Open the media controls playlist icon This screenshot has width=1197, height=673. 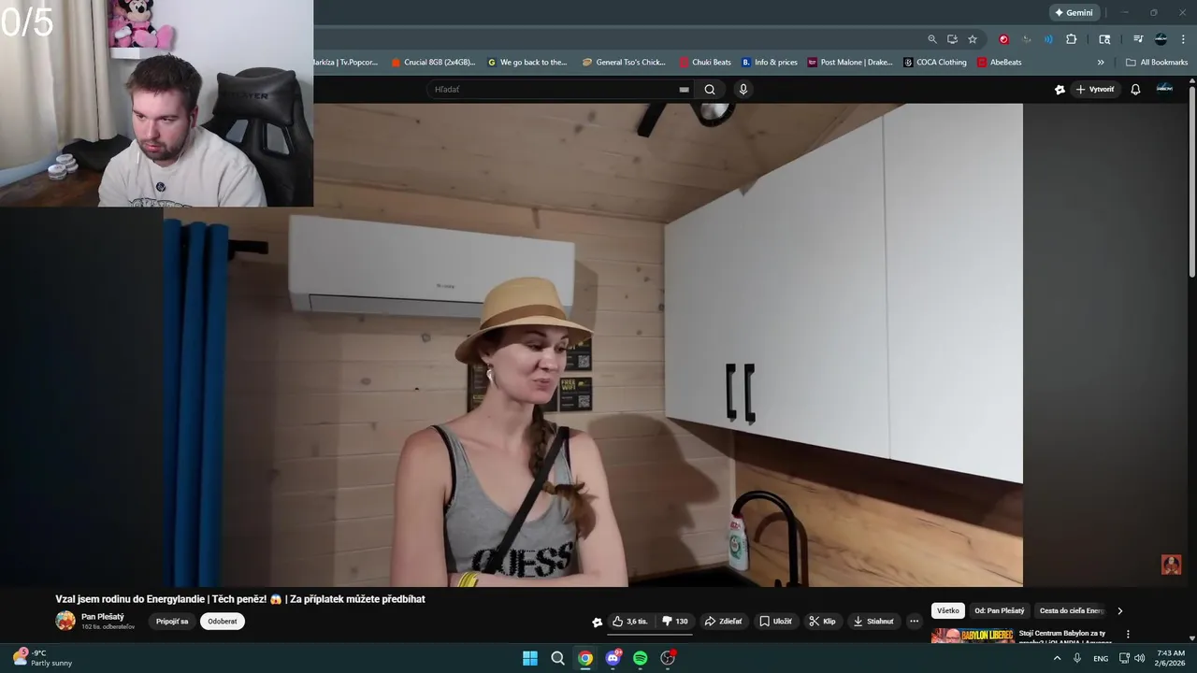[x=1138, y=39]
